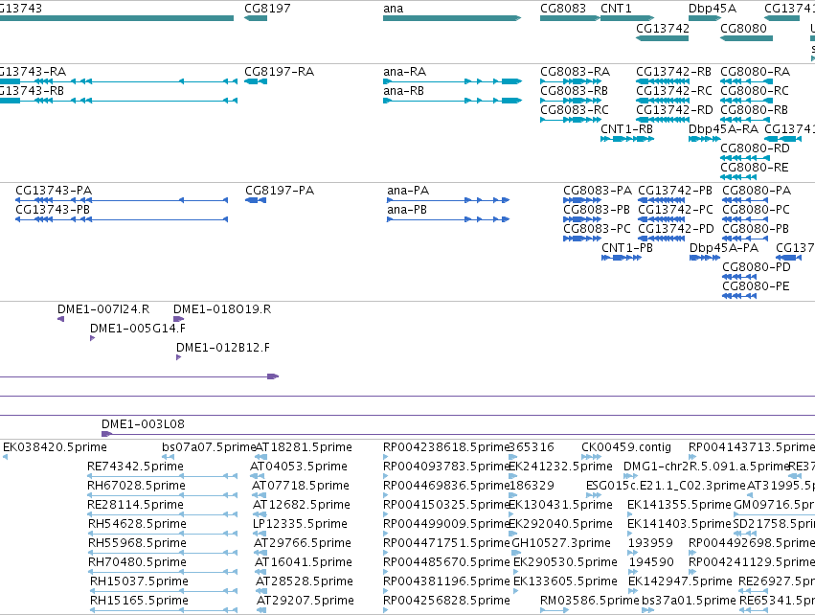The height and width of the screenshot is (615, 815).
Task: Click the DME1-003L08 clone label
Action: point(143,423)
